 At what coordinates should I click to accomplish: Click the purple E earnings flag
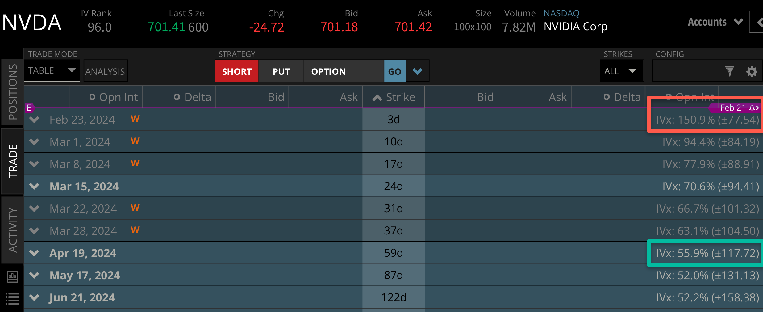(29, 108)
